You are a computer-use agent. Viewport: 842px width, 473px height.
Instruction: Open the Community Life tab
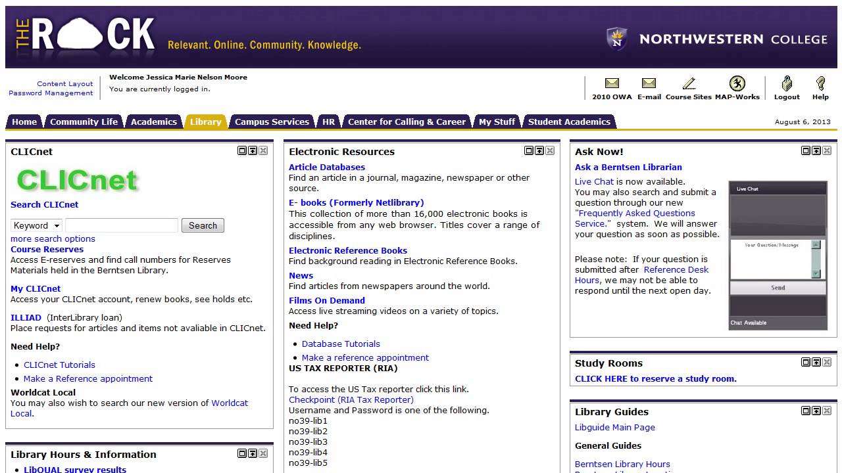click(84, 122)
